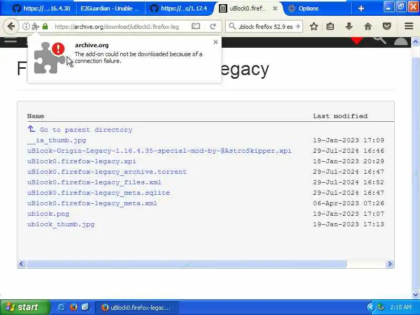Open ublock_thumb.jpg file link
The height and width of the screenshot is (315, 420).
[x=60, y=224]
